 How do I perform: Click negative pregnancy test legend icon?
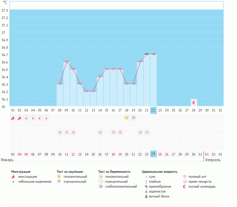pos(101,181)
